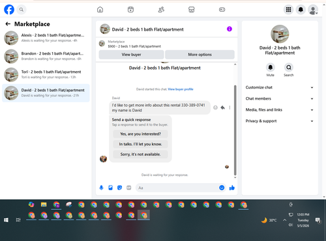Open the apps grid menu
The width and height of the screenshot is (326, 241).
coord(288,10)
